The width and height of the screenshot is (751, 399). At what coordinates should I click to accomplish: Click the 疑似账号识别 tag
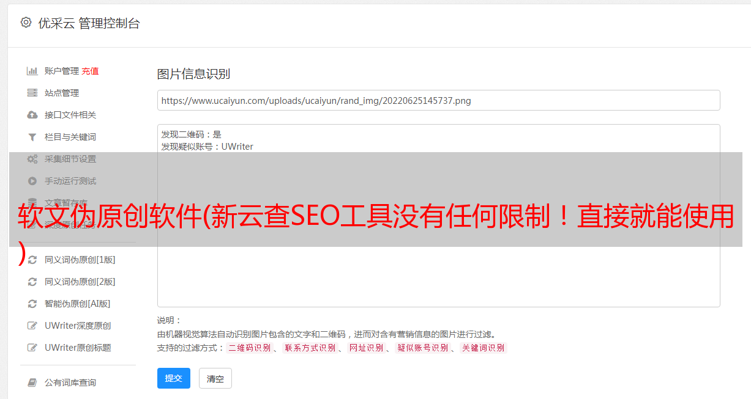(x=422, y=348)
